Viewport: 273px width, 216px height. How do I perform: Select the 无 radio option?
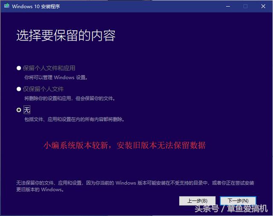(x=19, y=110)
